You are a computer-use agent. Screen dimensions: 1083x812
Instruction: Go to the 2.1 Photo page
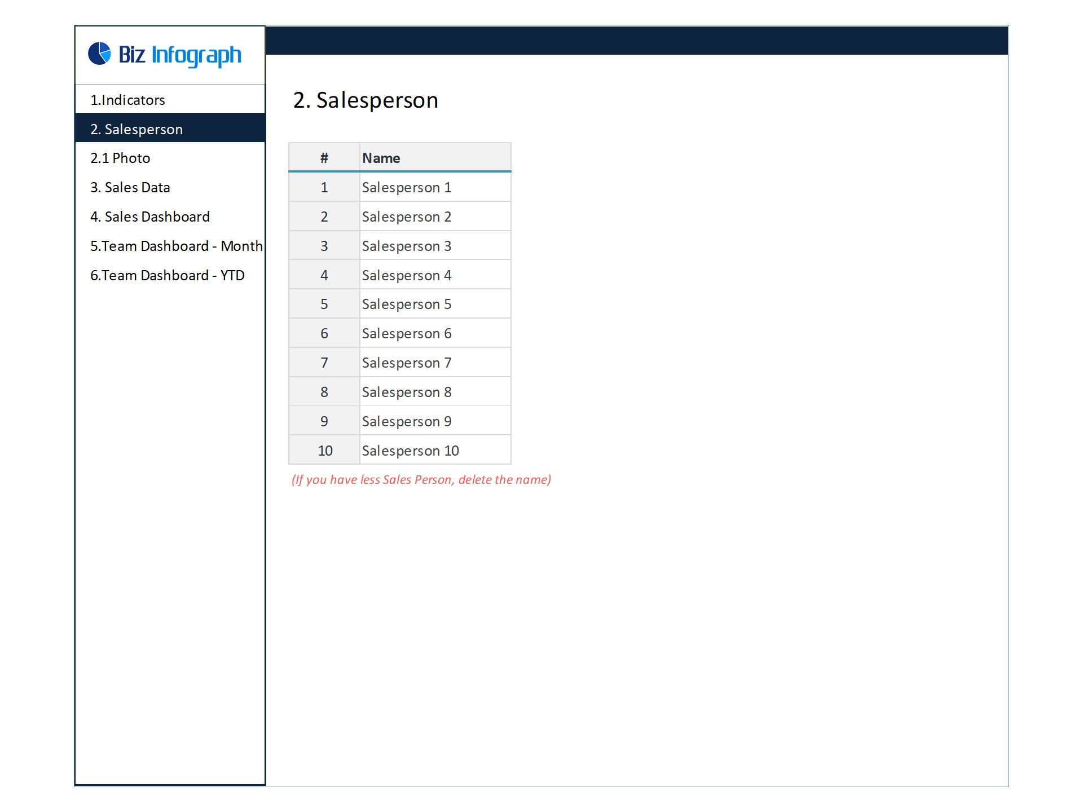pos(170,158)
